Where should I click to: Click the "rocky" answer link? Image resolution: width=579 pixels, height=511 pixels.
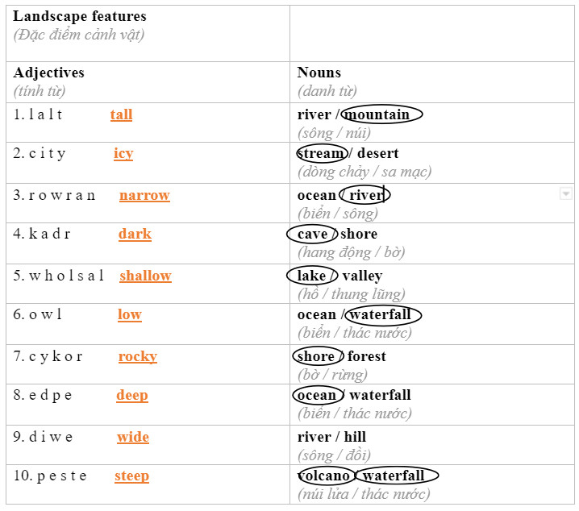pos(137,356)
